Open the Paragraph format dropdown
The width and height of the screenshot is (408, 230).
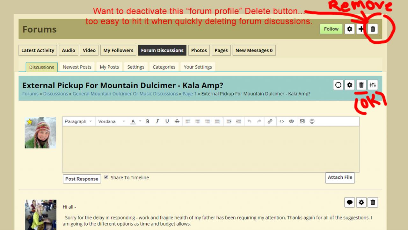78,121
